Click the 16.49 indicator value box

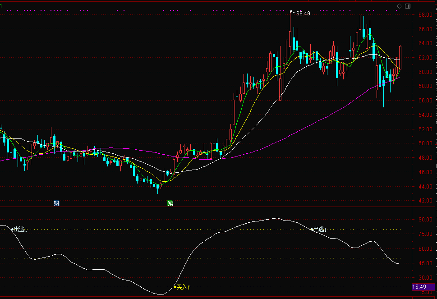pos(423,287)
